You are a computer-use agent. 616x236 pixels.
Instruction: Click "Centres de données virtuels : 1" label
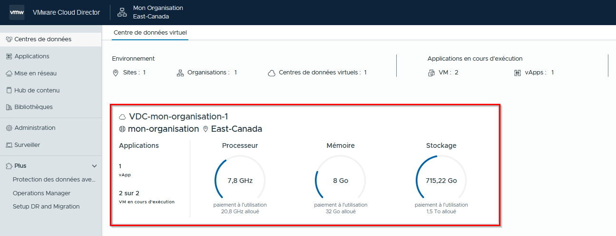[x=323, y=73]
